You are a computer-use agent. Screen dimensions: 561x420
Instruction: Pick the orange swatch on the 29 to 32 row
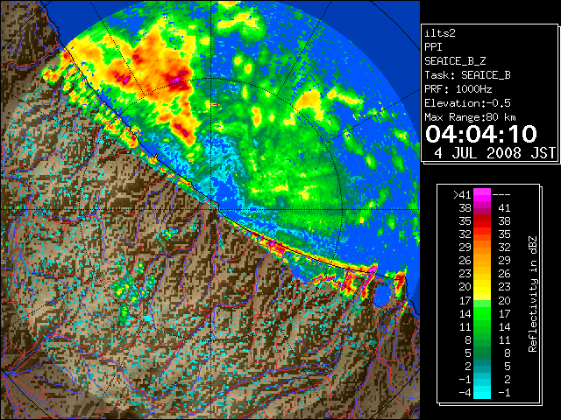click(482, 247)
